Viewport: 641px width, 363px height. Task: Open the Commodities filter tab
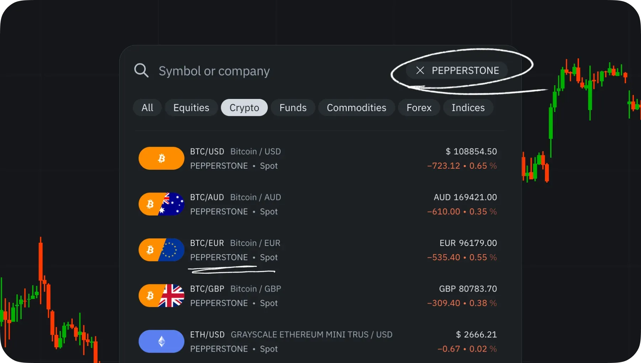click(x=356, y=107)
